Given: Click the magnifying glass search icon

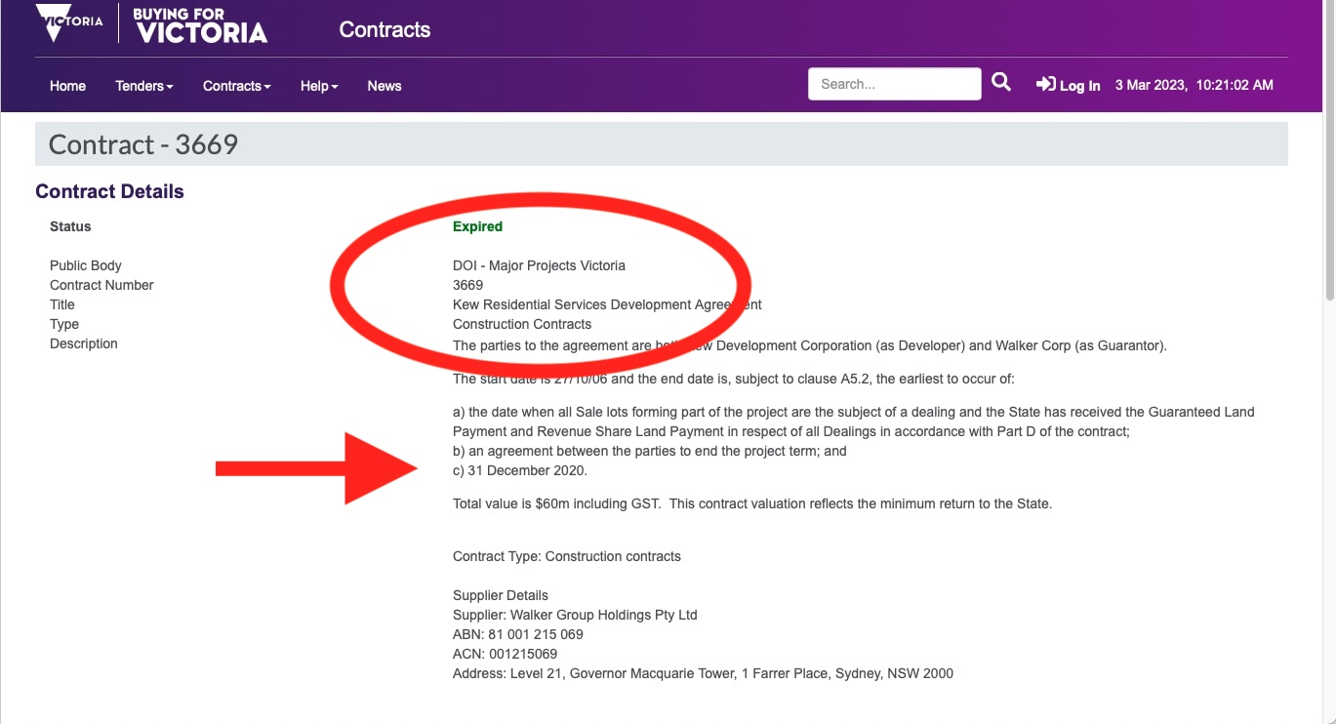Looking at the screenshot, I should [1001, 83].
